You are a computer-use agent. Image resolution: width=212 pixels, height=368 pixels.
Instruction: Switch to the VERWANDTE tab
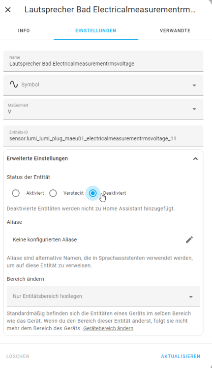tap(175, 30)
